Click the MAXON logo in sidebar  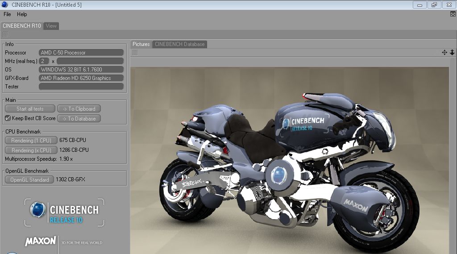tap(41, 241)
